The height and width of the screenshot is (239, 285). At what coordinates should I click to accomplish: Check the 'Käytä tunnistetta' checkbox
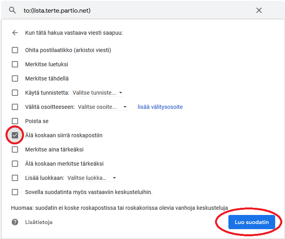[x=15, y=93]
